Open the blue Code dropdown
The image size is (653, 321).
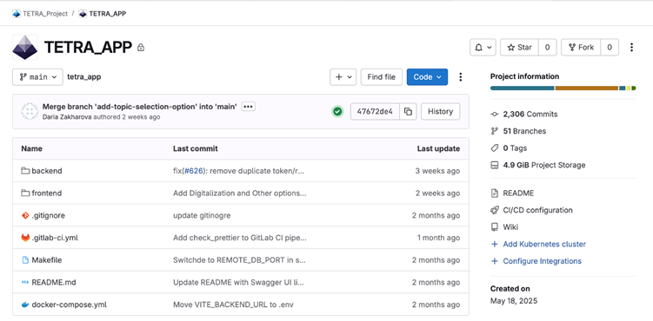pos(427,77)
